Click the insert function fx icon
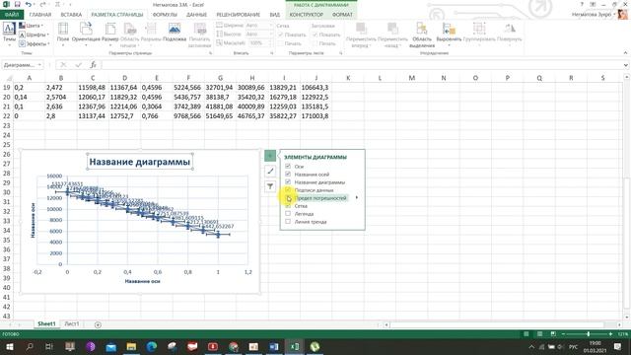Screen dimensions: 631x355 tap(93, 65)
